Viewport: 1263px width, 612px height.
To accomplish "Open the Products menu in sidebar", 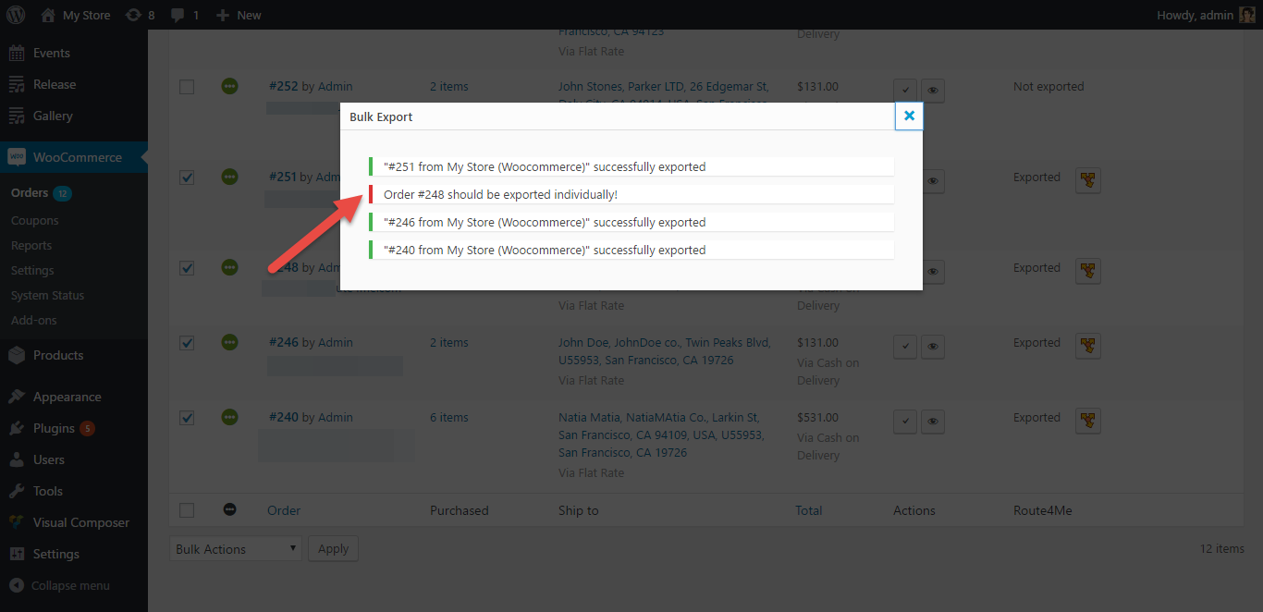I will pyautogui.click(x=58, y=355).
